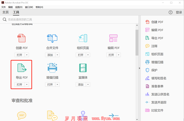Click the Organize Pages (组织页面) large icon
The width and height of the screenshot is (184, 121).
83,38
